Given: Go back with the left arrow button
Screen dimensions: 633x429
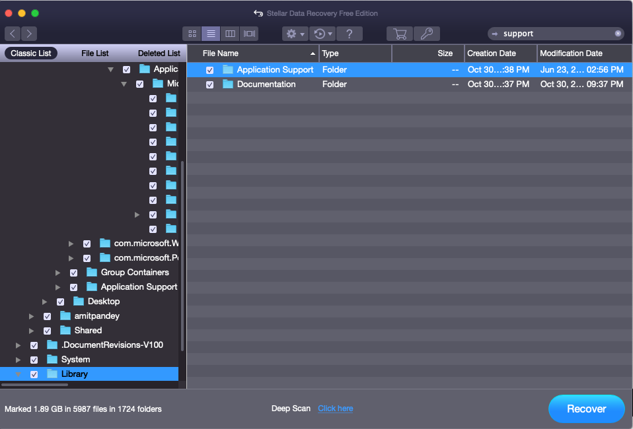Looking at the screenshot, I should [x=13, y=34].
